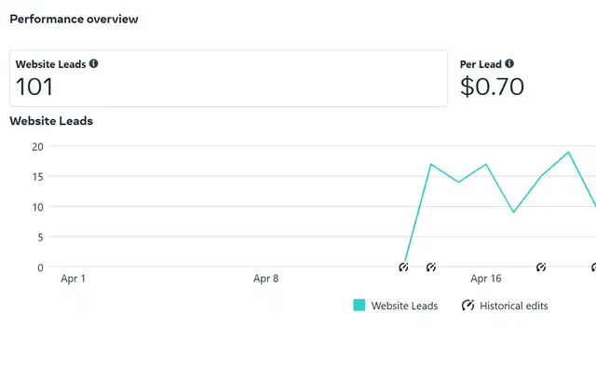Click the Apr 1 axis date label

pos(73,279)
